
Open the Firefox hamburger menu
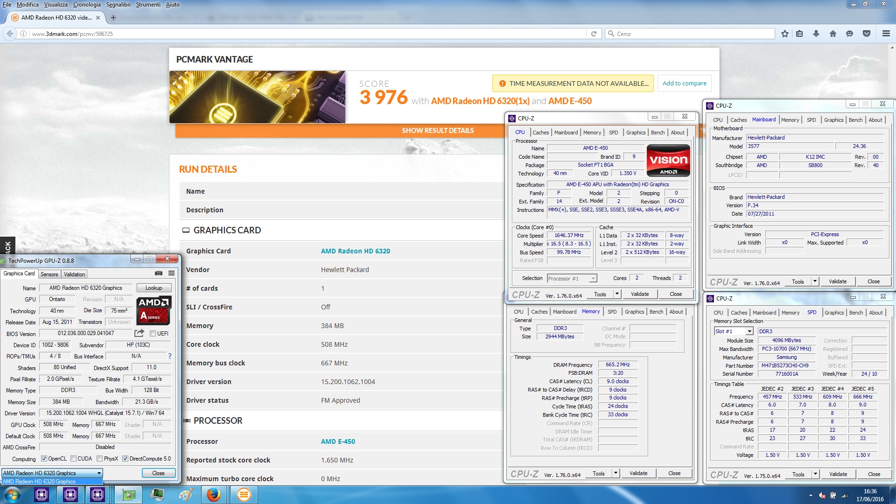tap(886, 34)
